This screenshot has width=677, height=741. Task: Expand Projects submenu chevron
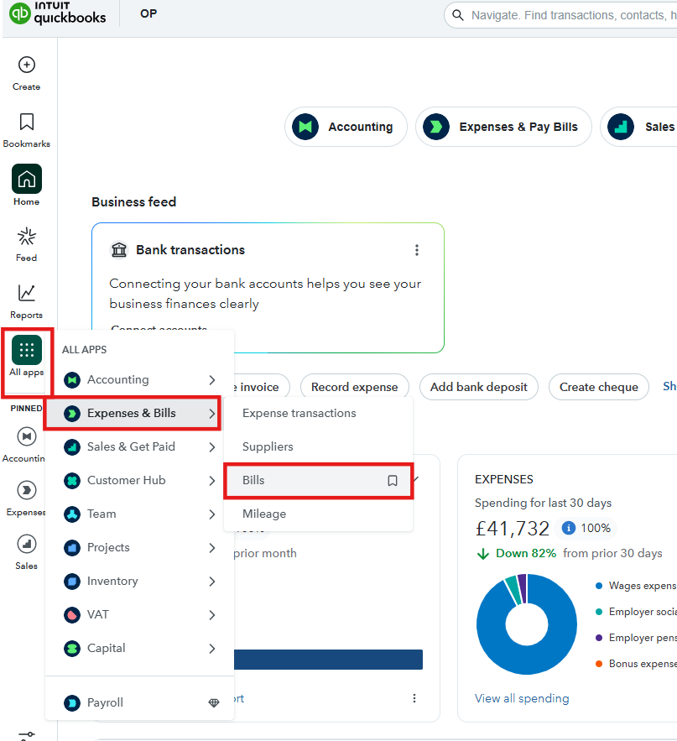tap(212, 548)
